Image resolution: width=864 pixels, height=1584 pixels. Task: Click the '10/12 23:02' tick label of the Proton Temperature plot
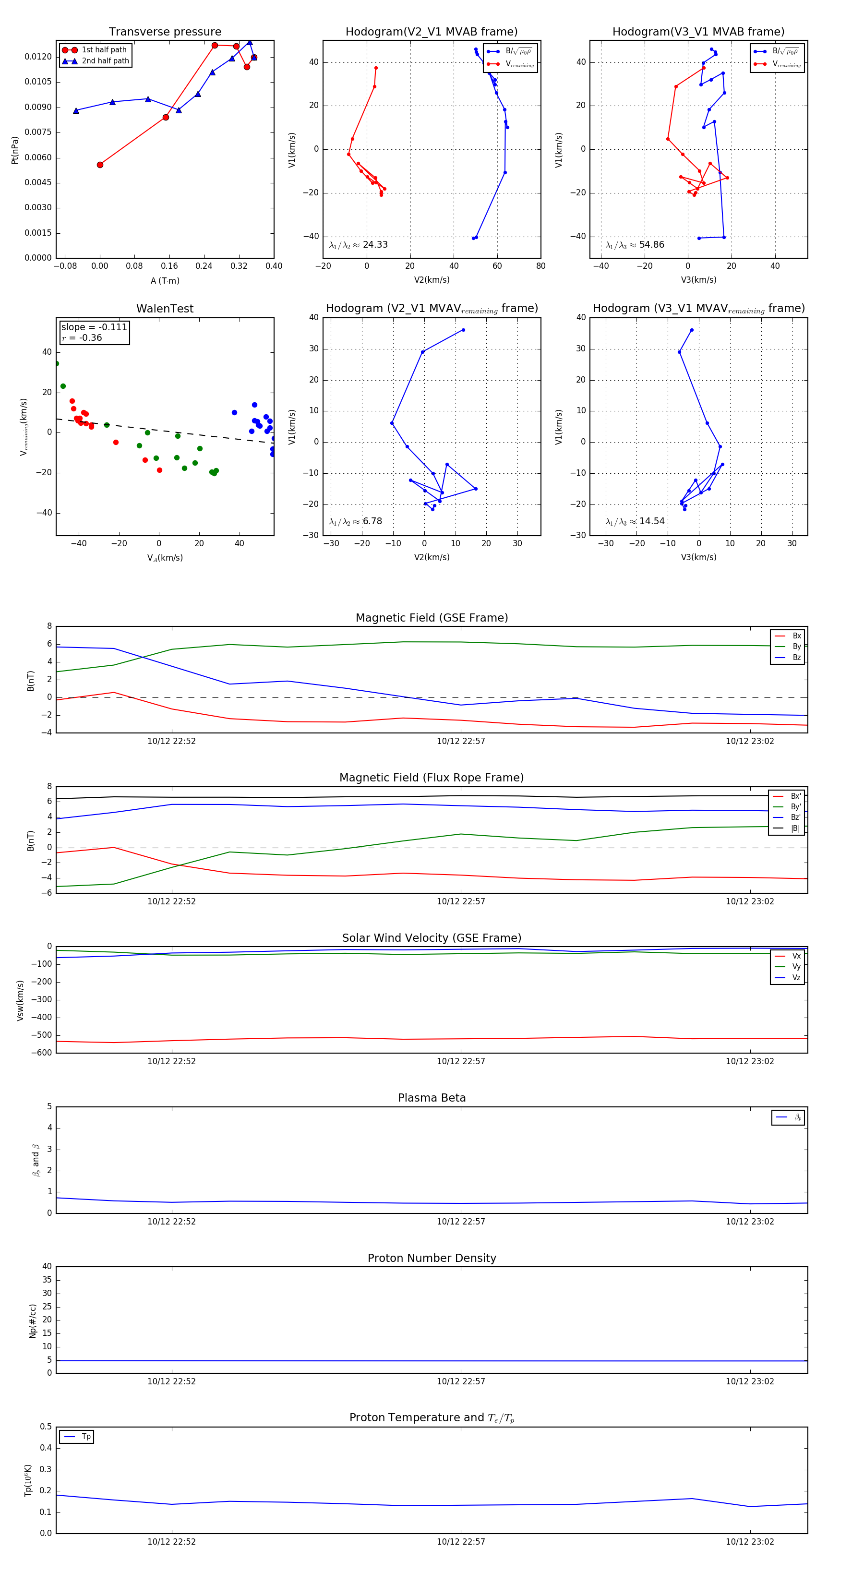pyautogui.click(x=750, y=1542)
